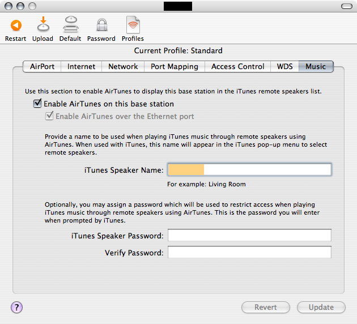Click the 'Current Profile: Standard' text

[x=178, y=50]
